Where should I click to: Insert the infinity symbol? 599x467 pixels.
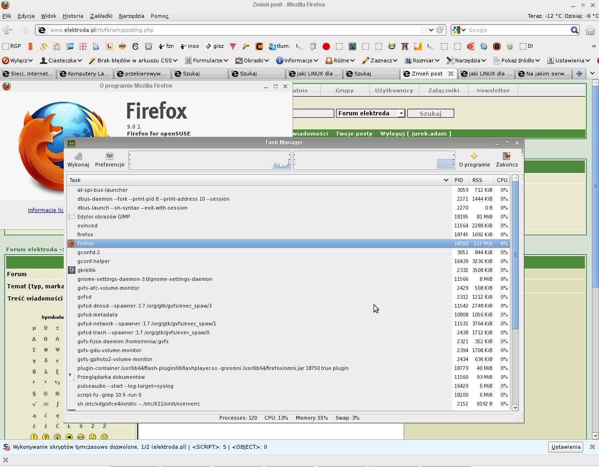[45, 404]
